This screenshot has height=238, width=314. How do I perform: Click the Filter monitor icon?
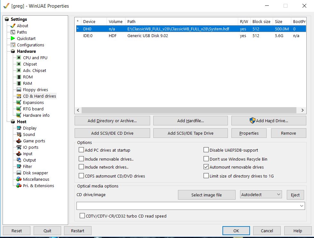pyautogui.click(x=19, y=166)
